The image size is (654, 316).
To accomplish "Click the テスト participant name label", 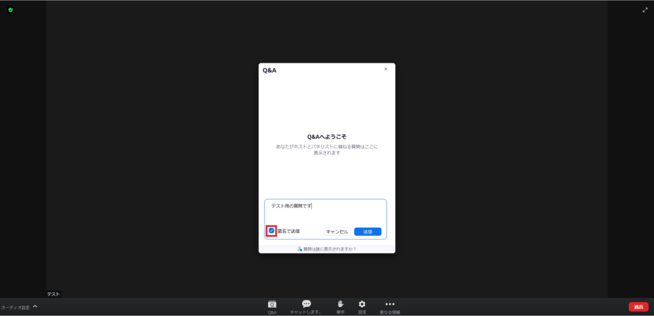I will (54, 294).
